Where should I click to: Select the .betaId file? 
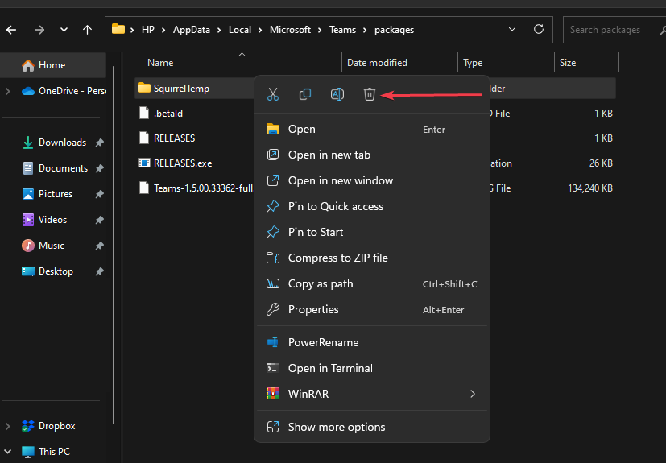click(x=168, y=114)
